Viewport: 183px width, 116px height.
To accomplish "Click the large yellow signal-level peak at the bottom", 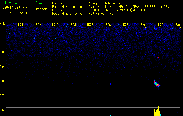I will [157, 111].
